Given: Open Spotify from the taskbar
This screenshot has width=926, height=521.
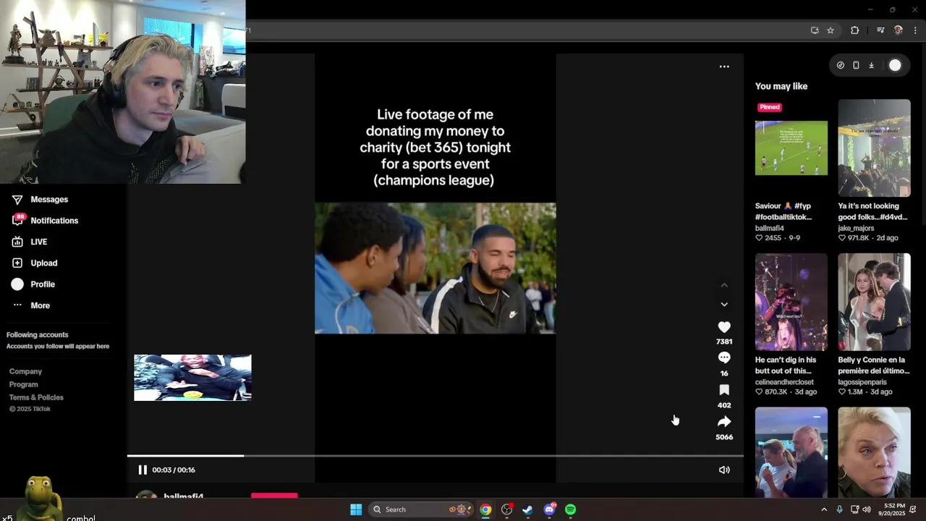Looking at the screenshot, I should click(571, 509).
